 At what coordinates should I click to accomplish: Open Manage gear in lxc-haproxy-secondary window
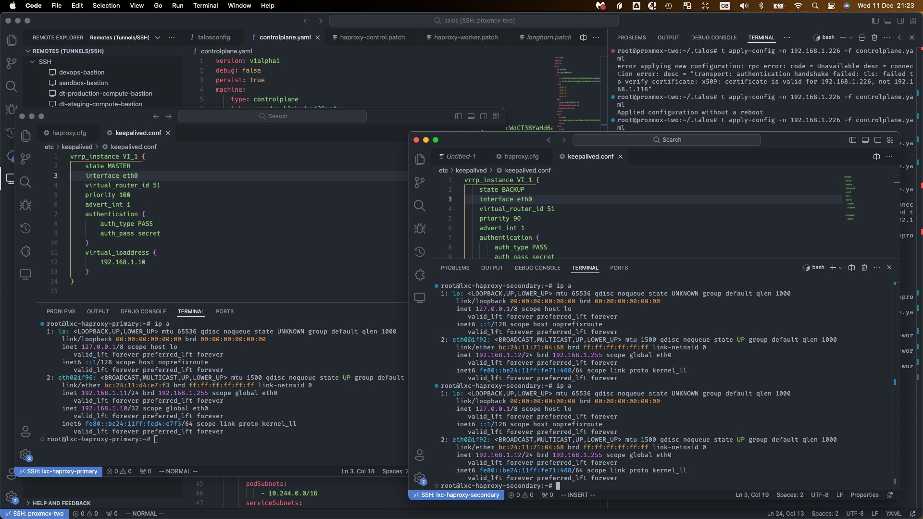click(420, 478)
